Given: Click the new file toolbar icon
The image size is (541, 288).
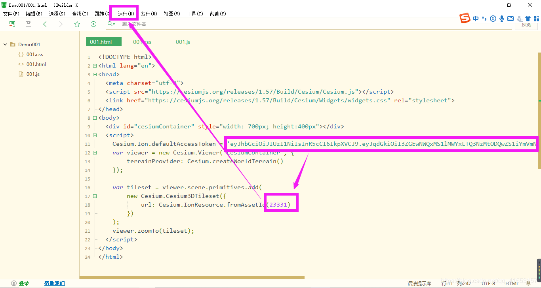Looking at the screenshot, I should 12,24.
